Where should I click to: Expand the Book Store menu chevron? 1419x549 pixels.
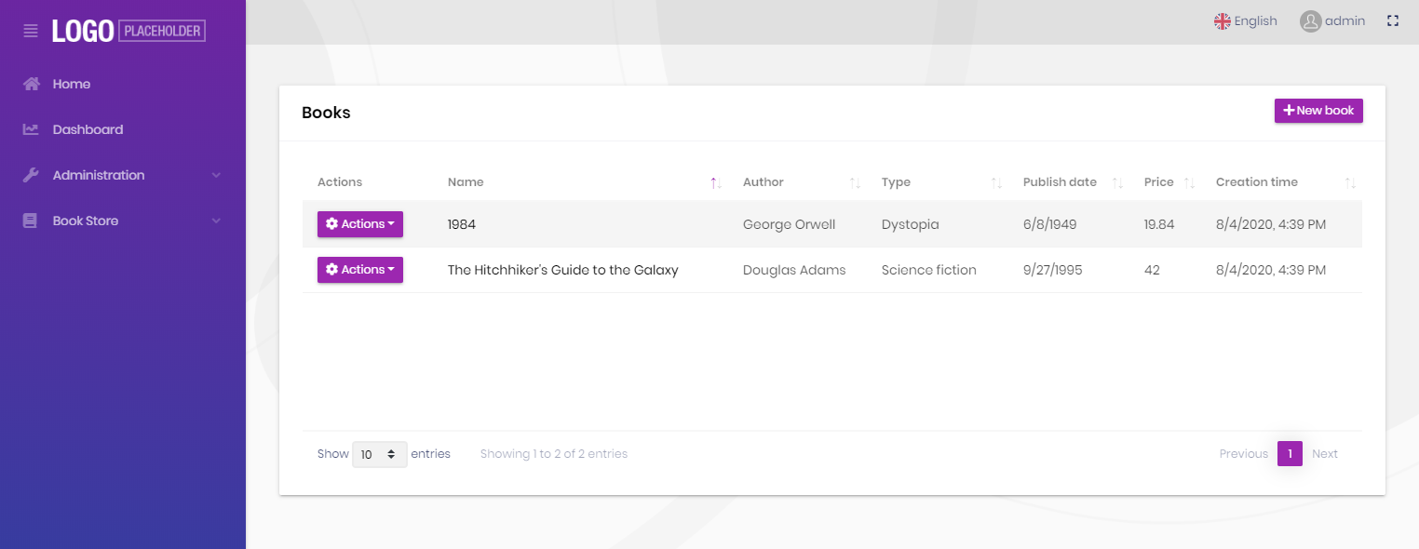[x=216, y=221]
